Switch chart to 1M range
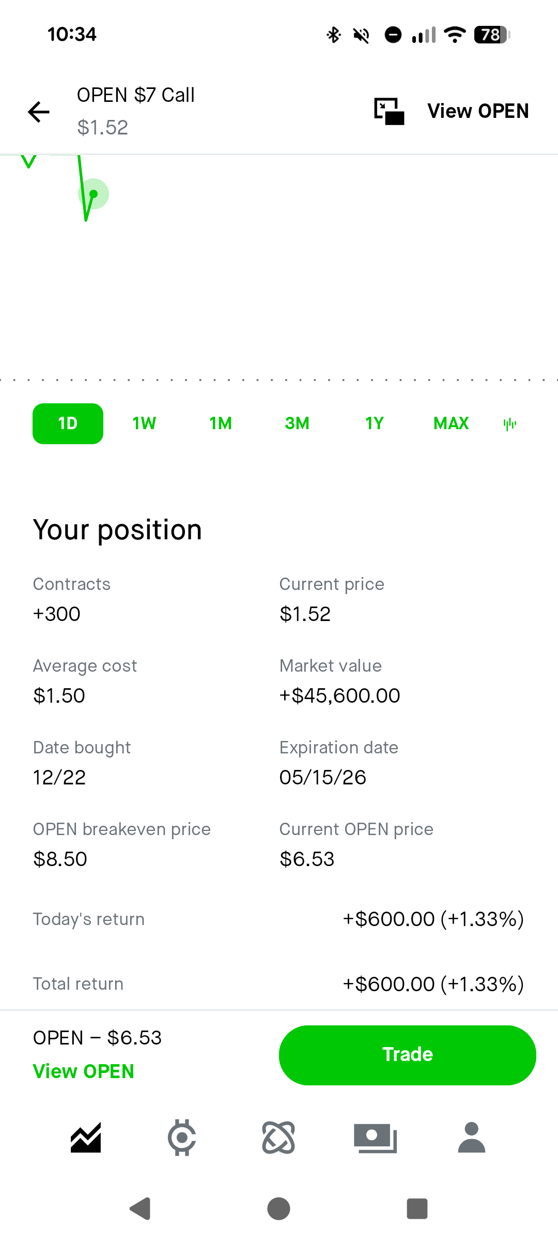 click(x=221, y=423)
